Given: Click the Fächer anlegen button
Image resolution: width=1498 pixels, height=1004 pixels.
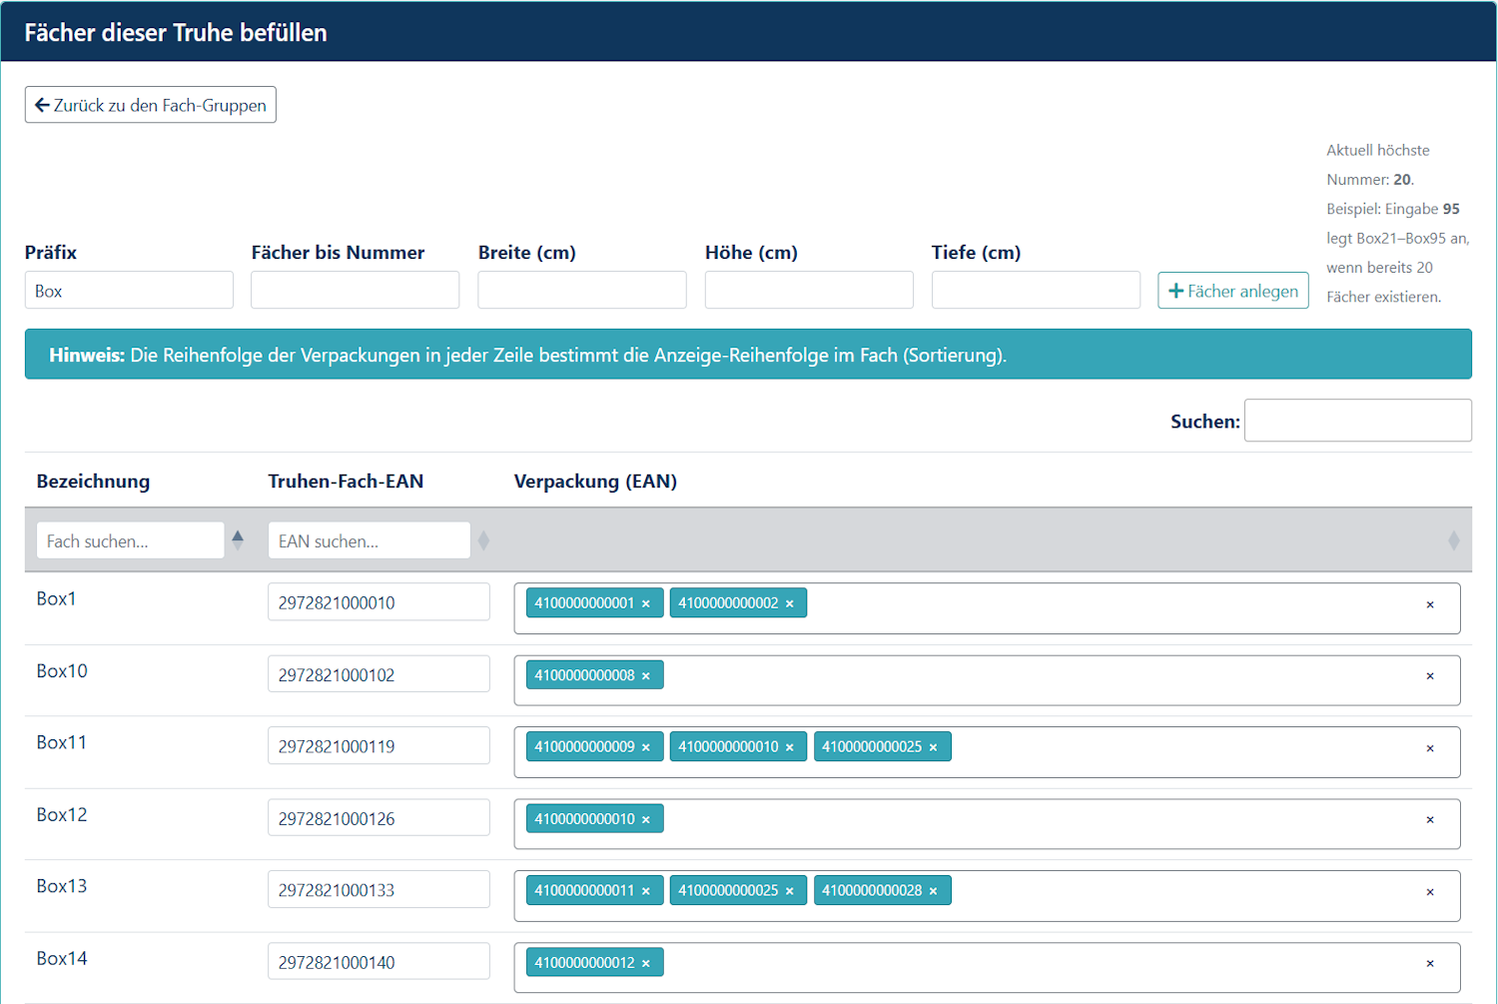Looking at the screenshot, I should click(1232, 291).
